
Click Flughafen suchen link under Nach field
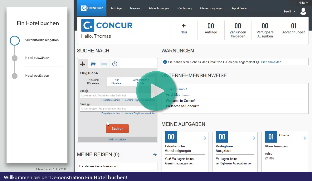click(x=111, y=113)
